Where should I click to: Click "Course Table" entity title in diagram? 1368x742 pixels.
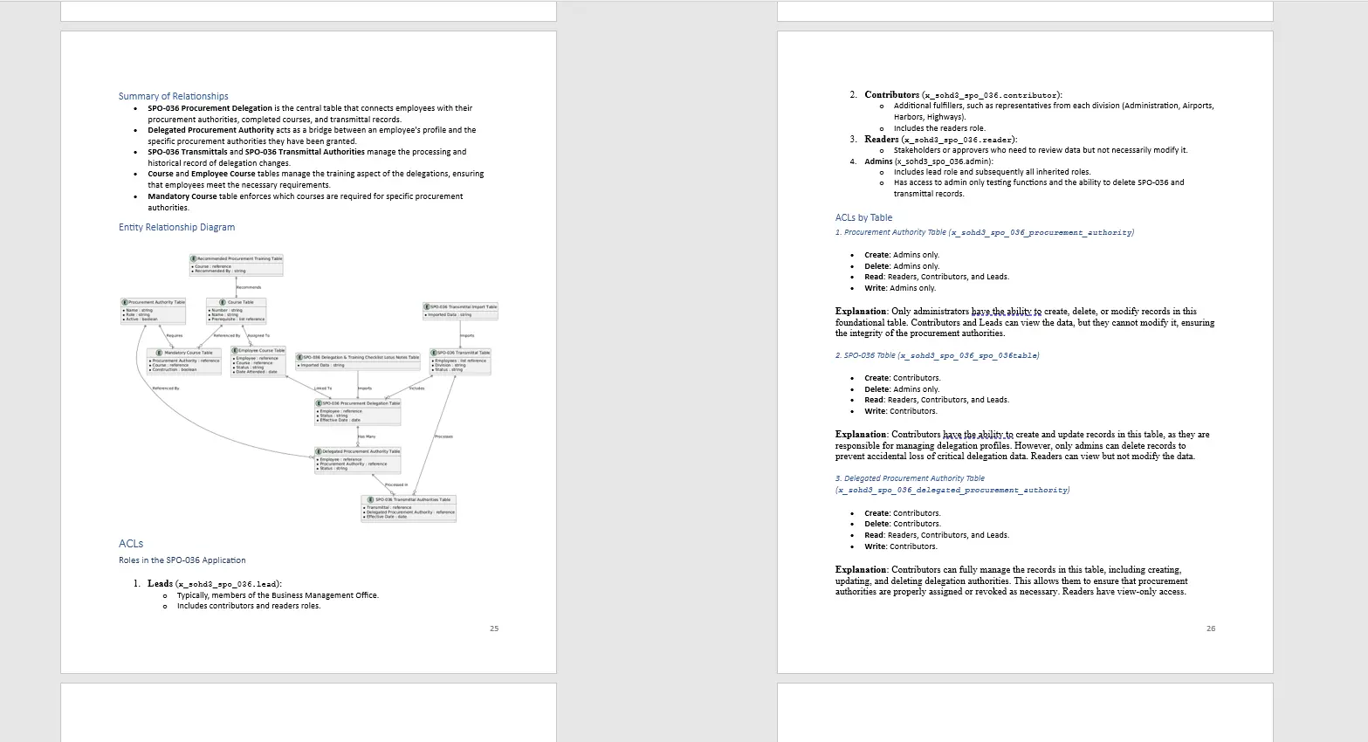tap(241, 302)
